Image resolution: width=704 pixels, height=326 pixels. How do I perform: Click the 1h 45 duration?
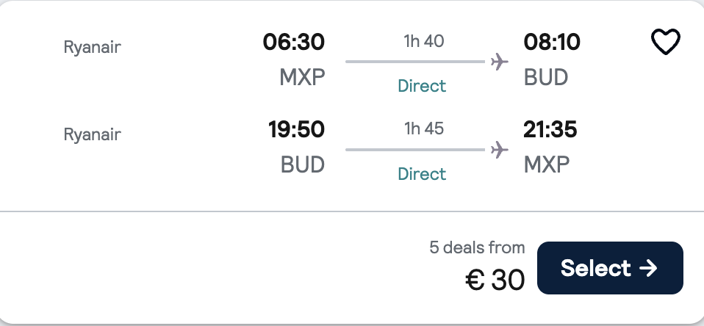pyautogui.click(x=424, y=129)
